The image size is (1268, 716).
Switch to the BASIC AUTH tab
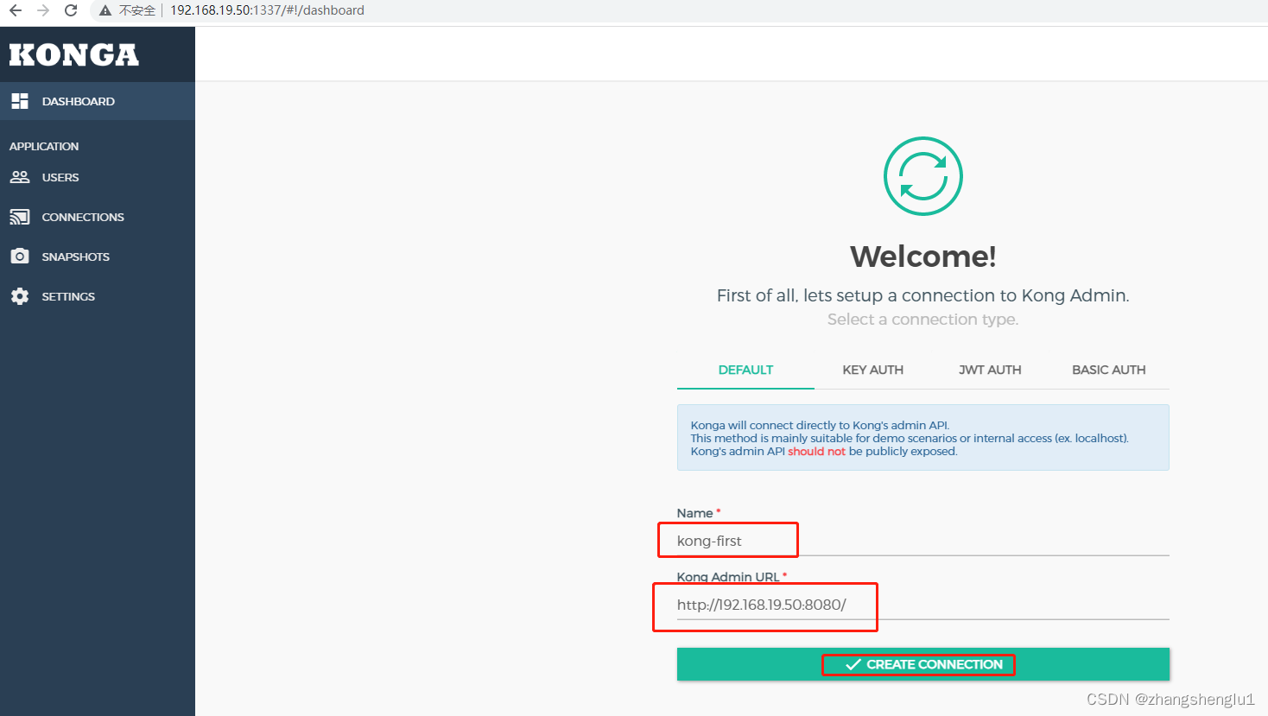click(x=1109, y=370)
